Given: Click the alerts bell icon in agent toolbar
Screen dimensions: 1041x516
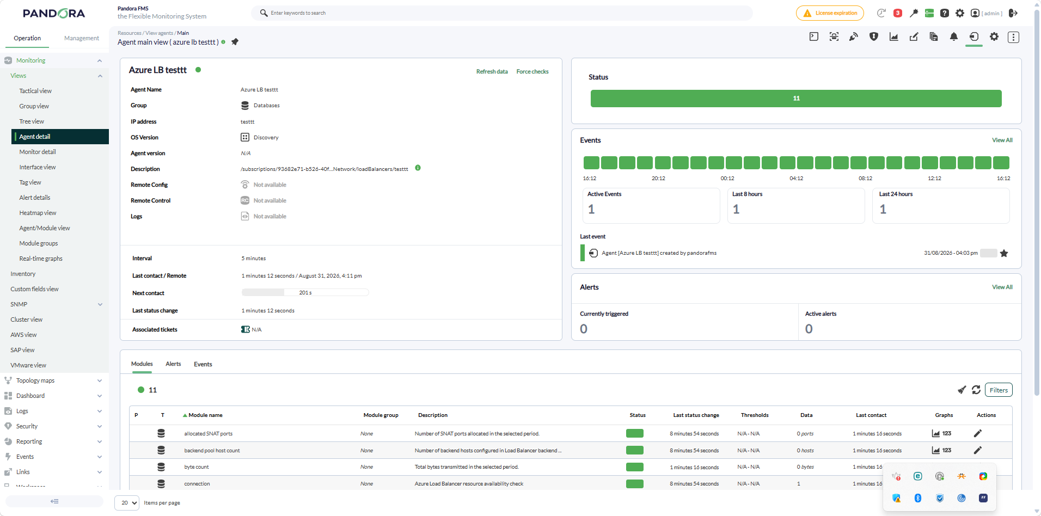Looking at the screenshot, I should (954, 37).
